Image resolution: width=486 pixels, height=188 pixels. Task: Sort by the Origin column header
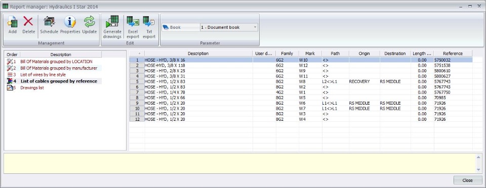[364, 54]
